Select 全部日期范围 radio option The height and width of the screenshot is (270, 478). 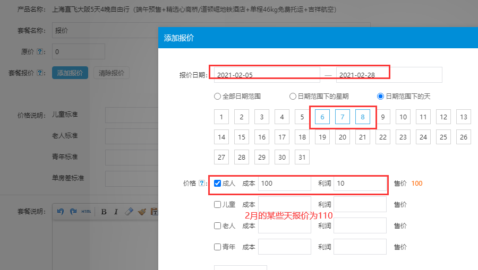coord(217,97)
